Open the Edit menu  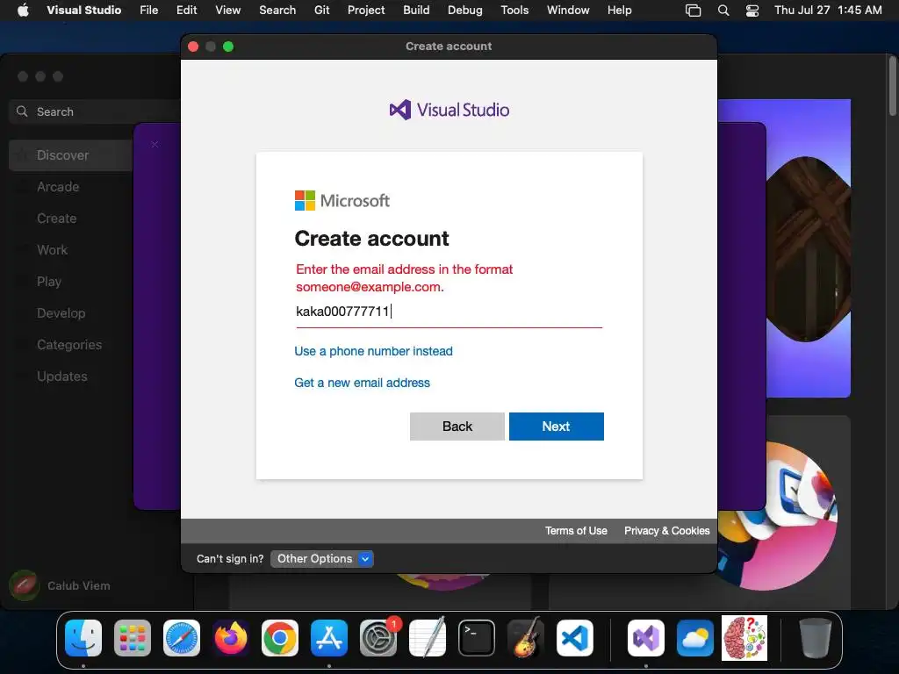point(186,11)
